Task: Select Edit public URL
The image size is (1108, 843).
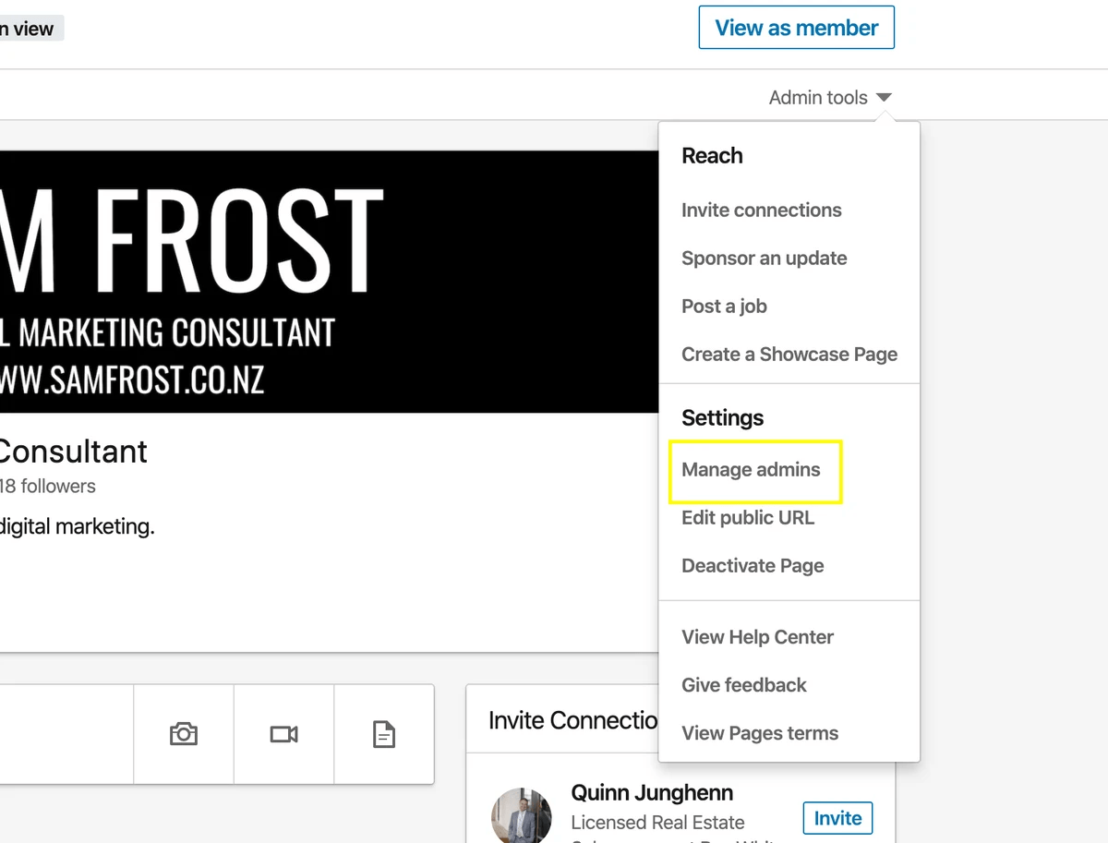Action: click(x=748, y=517)
